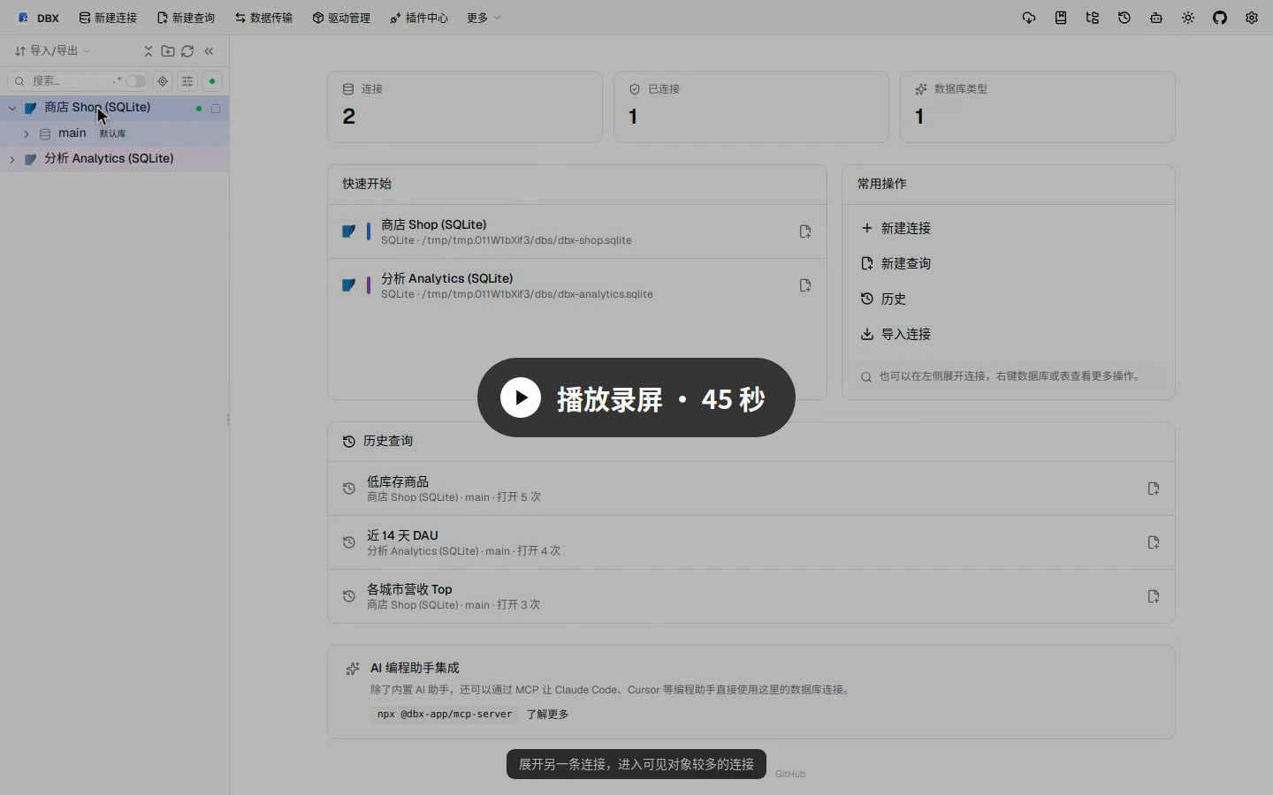Viewport: 1273px width, 795px height.
Task: Open 驱动管理 from the top menu
Action: 341,18
